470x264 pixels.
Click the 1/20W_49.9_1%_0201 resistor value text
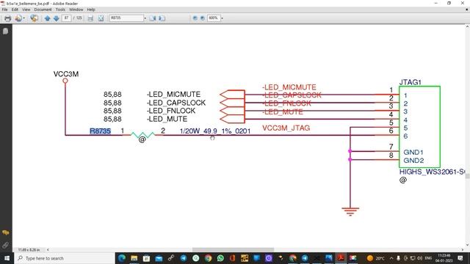point(215,131)
